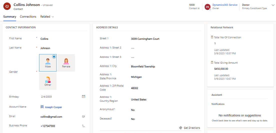Open the Summary tab
The image size is (276, 133).
(10, 17)
